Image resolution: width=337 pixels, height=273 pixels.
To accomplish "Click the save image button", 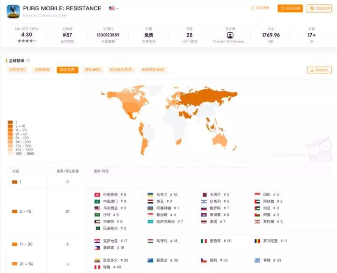I will click(x=319, y=70).
